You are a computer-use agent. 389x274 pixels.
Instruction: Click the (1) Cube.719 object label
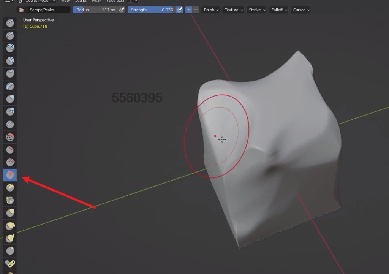click(35, 26)
